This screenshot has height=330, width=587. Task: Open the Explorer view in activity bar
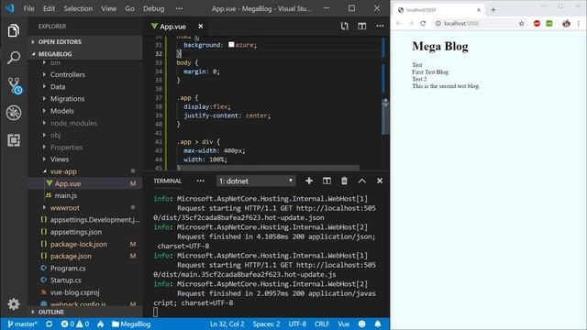pos(14,30)
